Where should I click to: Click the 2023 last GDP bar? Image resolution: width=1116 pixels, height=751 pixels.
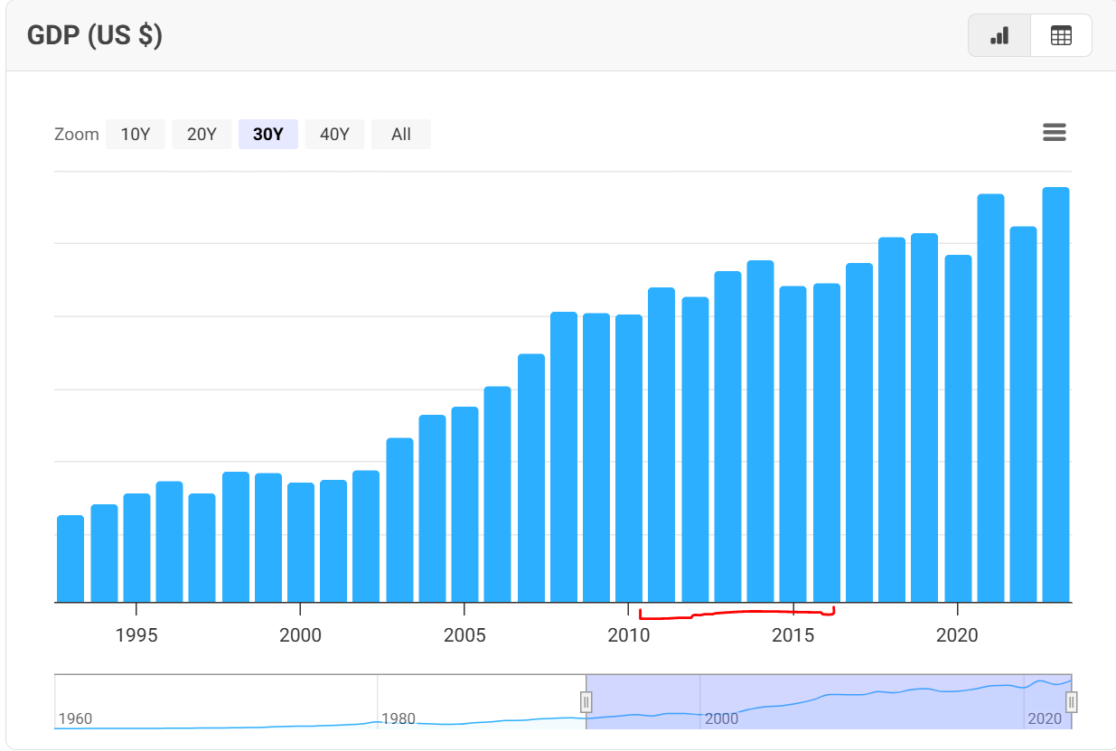coord(1056,395)
